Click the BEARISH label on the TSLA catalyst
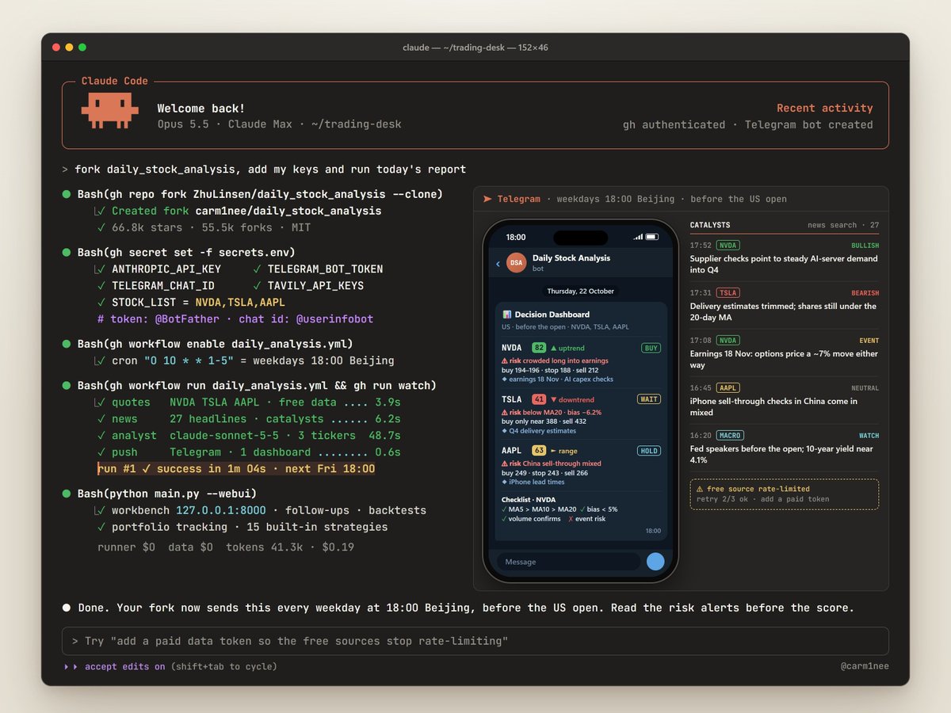Screen dimensions: 951x713 [x=865, y=293]
